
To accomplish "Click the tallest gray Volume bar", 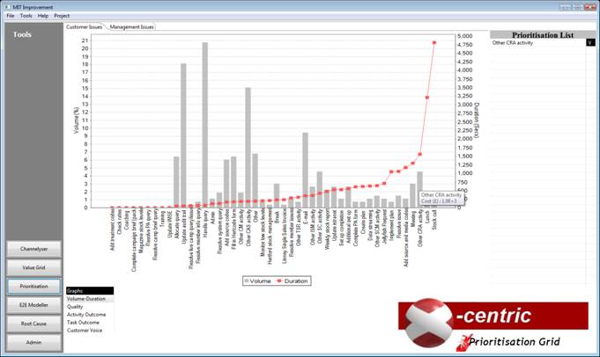I will click(x=205, y=123).
